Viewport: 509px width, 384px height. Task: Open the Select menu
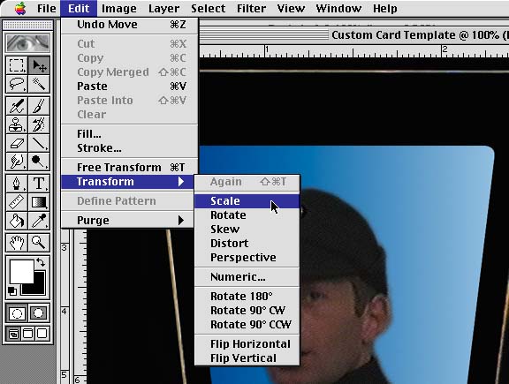(208, 9)
